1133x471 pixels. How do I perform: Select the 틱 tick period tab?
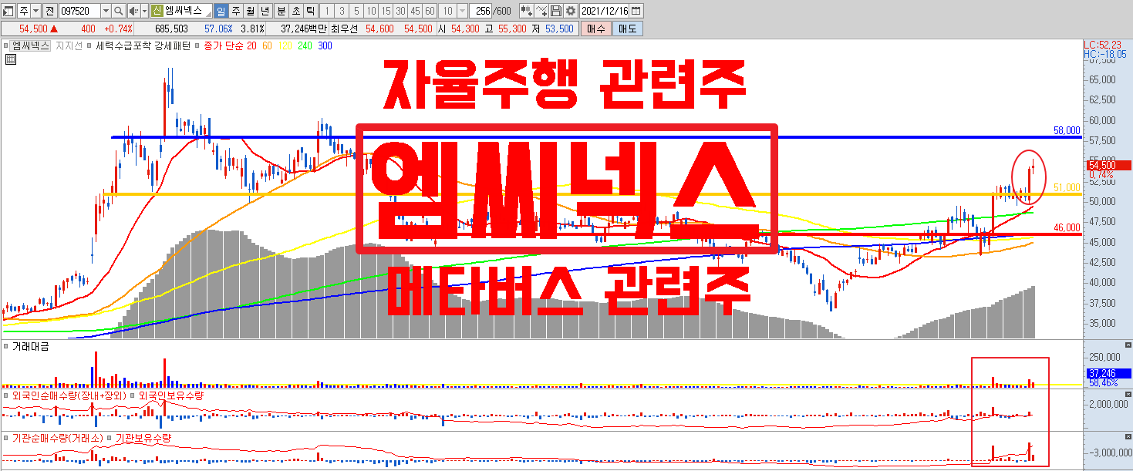click(x=310, y=11)
